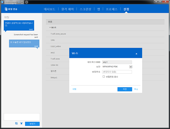The height and width of the screenshot is (129, 170).
Task: Close the Wi-Fi dialog with the X
Action: [136, 54]
